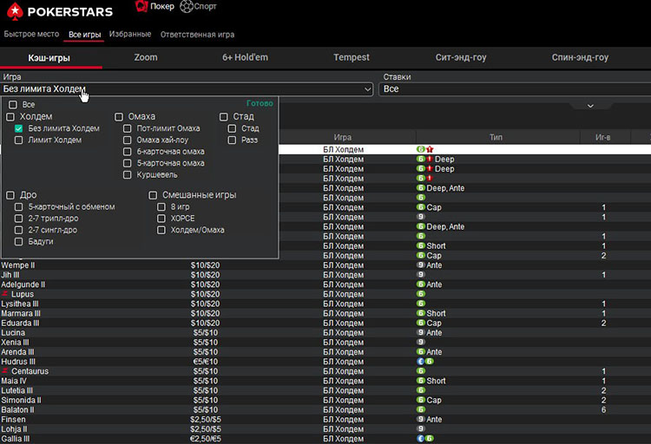Screen dimensions: 651x444
Task: Sort table by Тип column header
Action: (496, 137)
